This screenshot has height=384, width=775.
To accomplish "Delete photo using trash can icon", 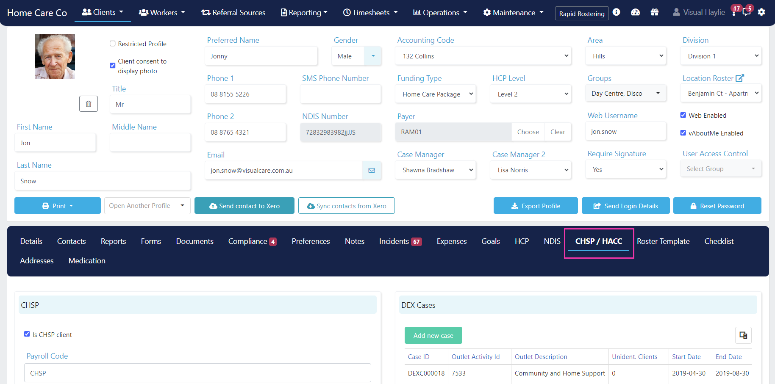I will point(89,104).
